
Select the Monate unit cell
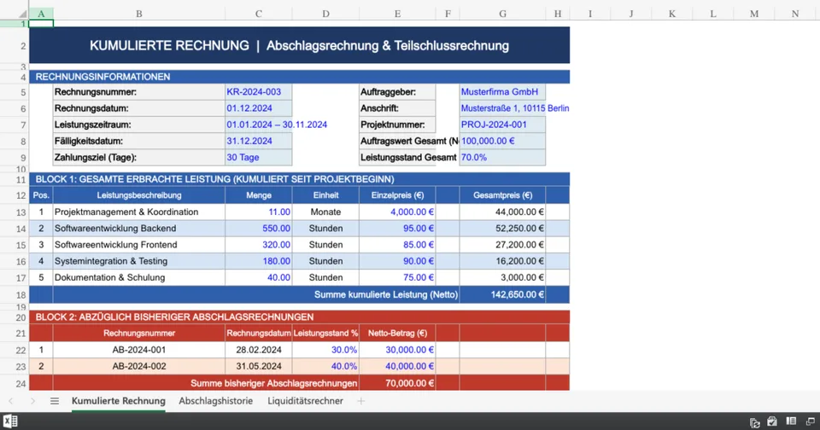tap(325, 212)
